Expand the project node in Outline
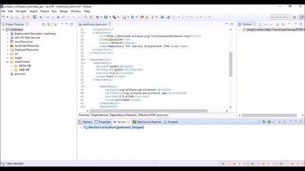This screenshot has height=171, width=305. tap(240, 29)
